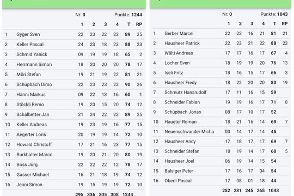Viewport: 294px width, 196px height.
Task: Click Punkte 1043 label
Action: coord(274,14)
